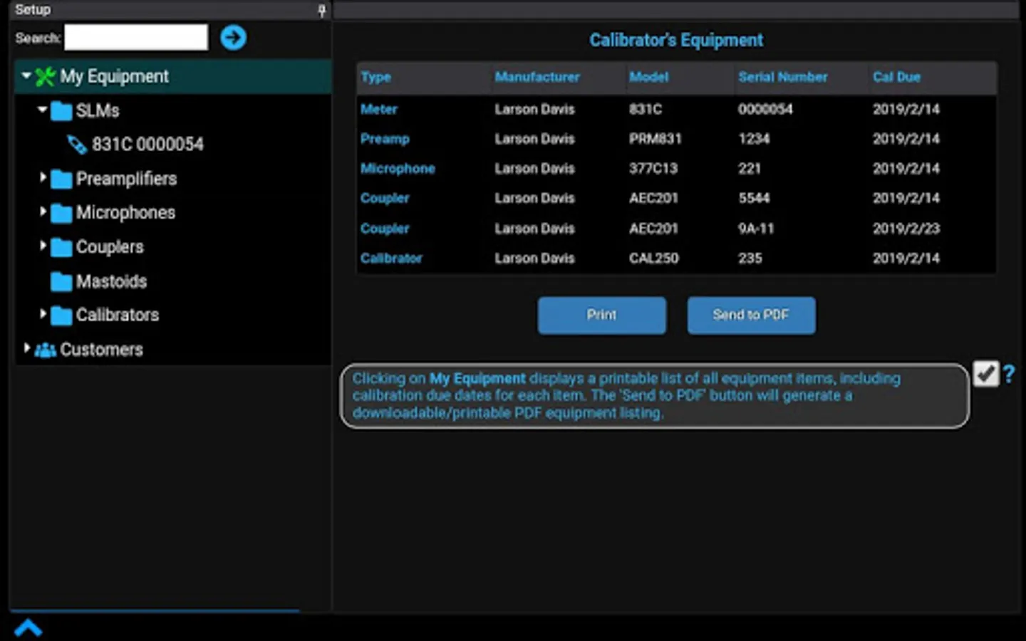This screenshot has width=1026, height=641.
Task: Expand the Microphones folder
Action: point(43,212)
